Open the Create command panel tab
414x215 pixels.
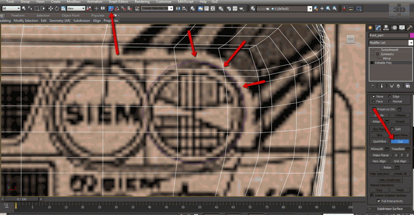coord(370,28)
